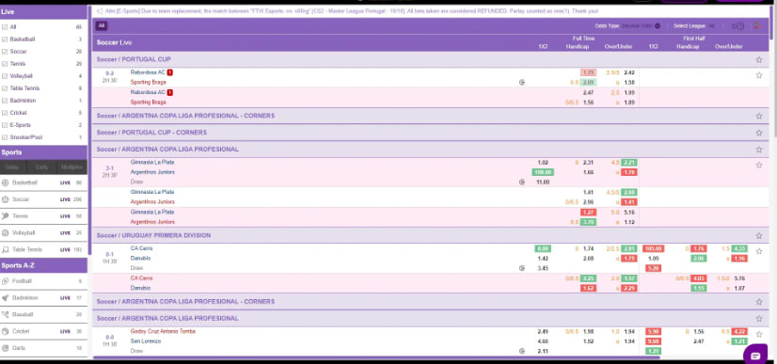Image resolution: width=777 pixels, height=364 pixels.
Task: Open Soccer LIVE 206 in Sports menu
Action: click(43, 199)
